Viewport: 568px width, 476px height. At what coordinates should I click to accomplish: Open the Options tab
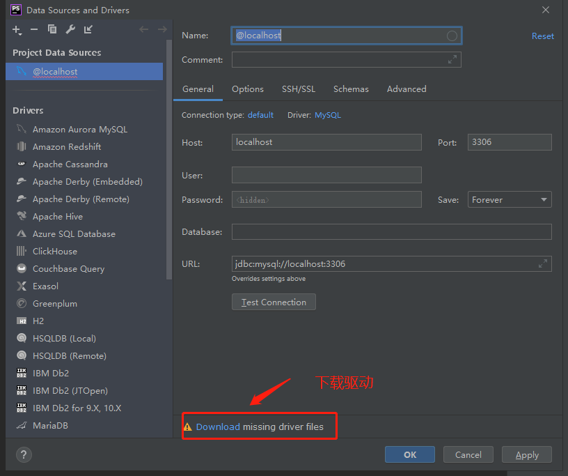[248, 89]
